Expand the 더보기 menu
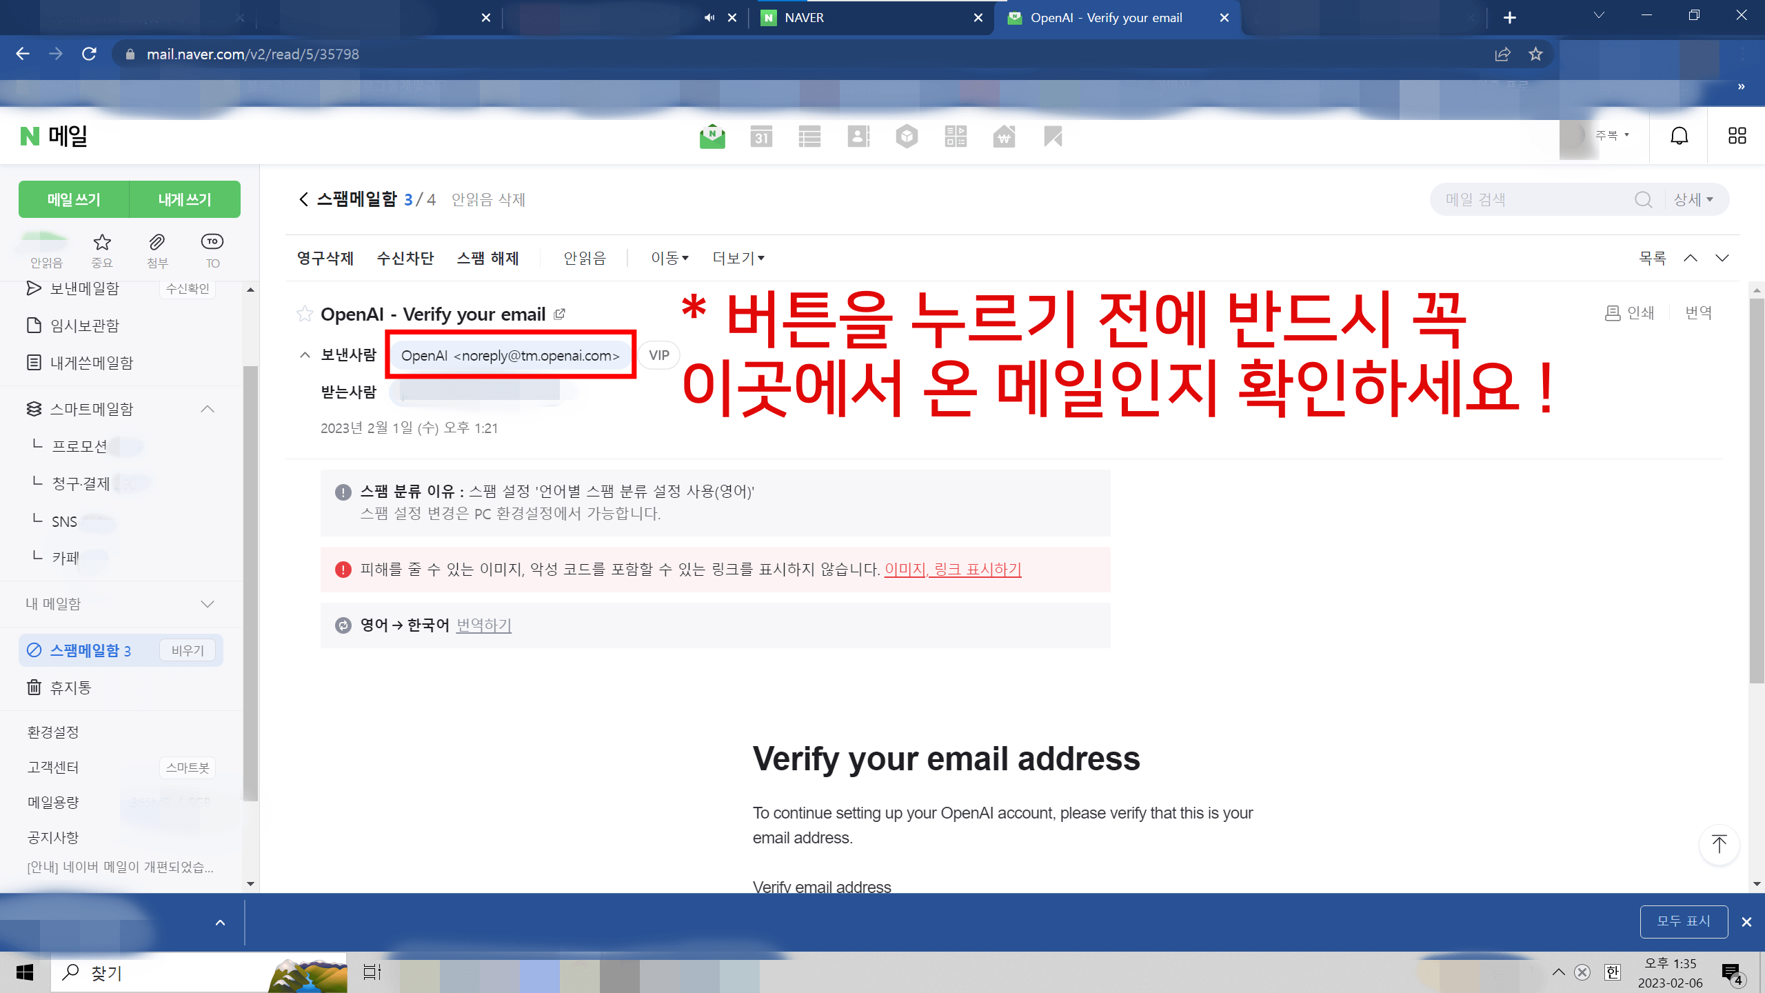Viewport: 1765px width, 993px height. [x=738, y=257]
